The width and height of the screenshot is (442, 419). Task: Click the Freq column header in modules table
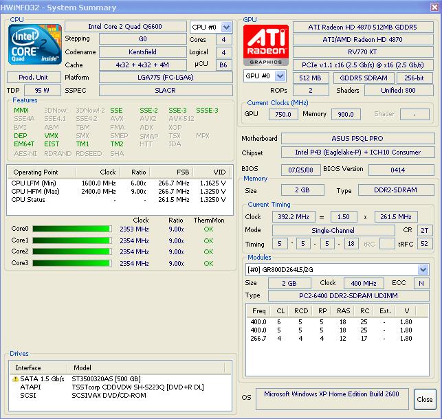(x=258, y=311)
